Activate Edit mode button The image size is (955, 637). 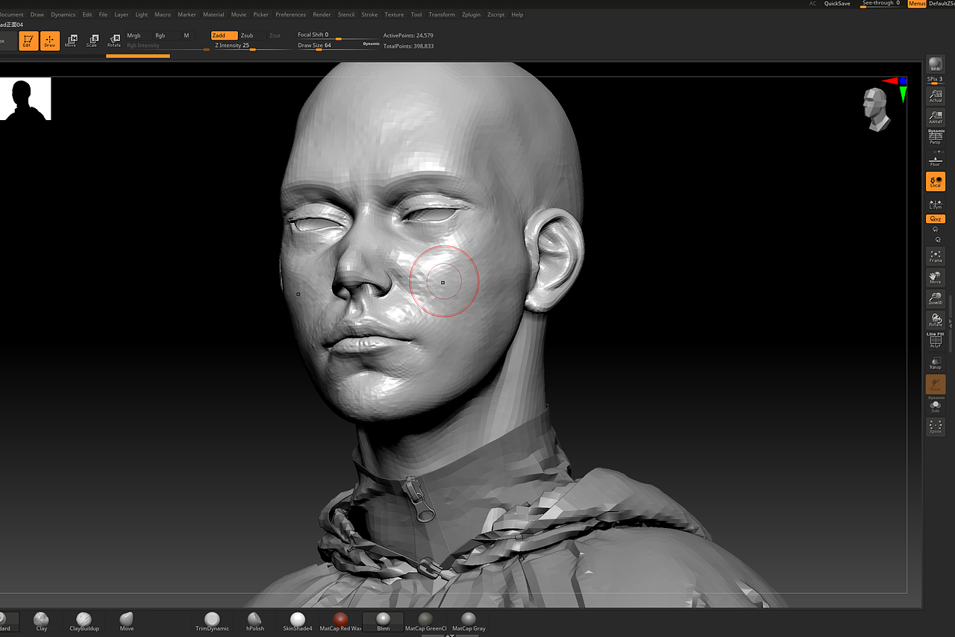coord(28,41)
